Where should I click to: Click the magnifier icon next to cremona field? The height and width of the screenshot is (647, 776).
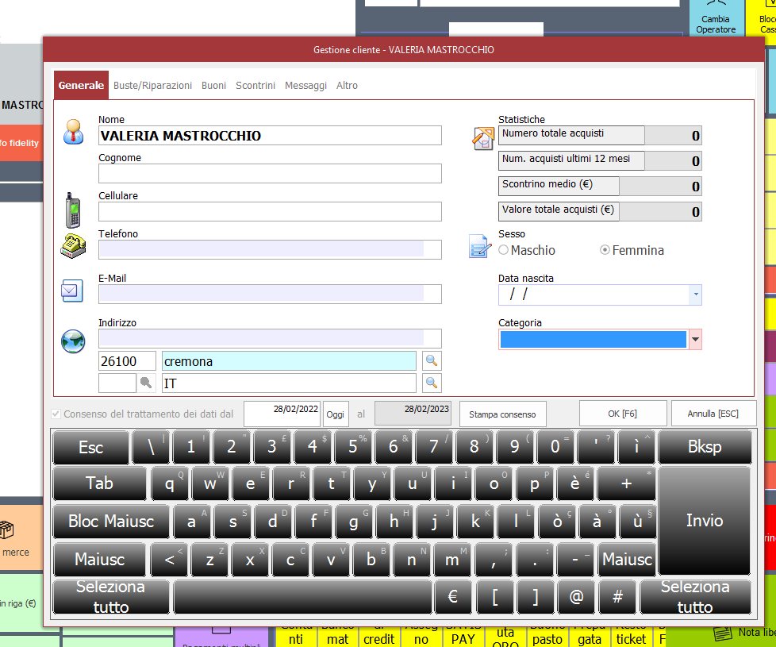[x=432, y=361]
